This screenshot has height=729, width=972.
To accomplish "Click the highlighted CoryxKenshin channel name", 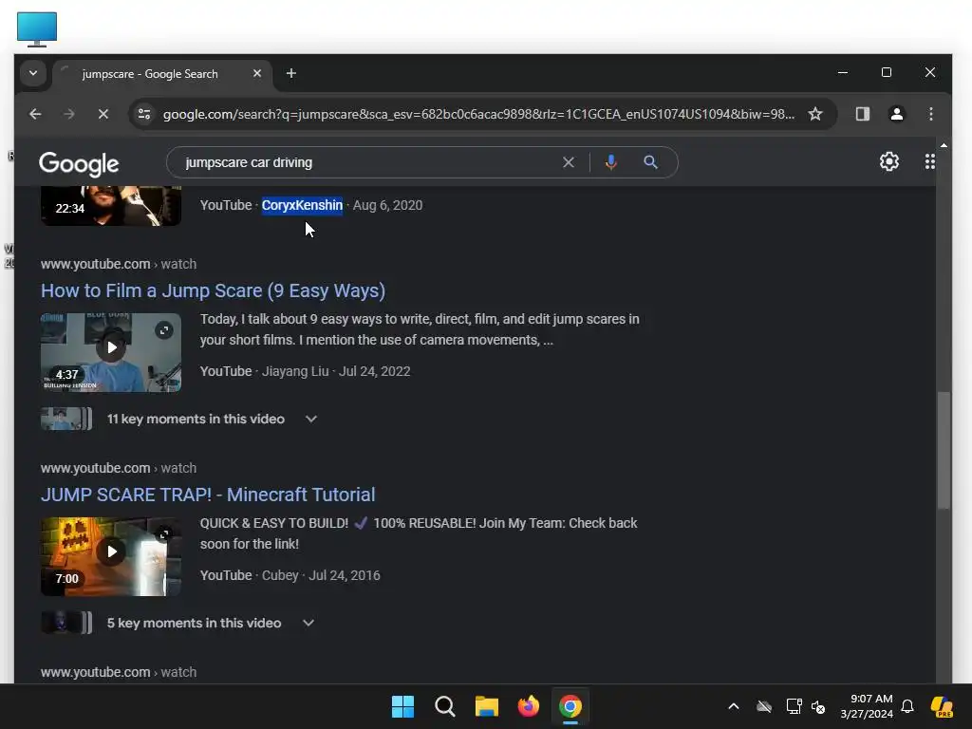I will [x=302, y=205].
